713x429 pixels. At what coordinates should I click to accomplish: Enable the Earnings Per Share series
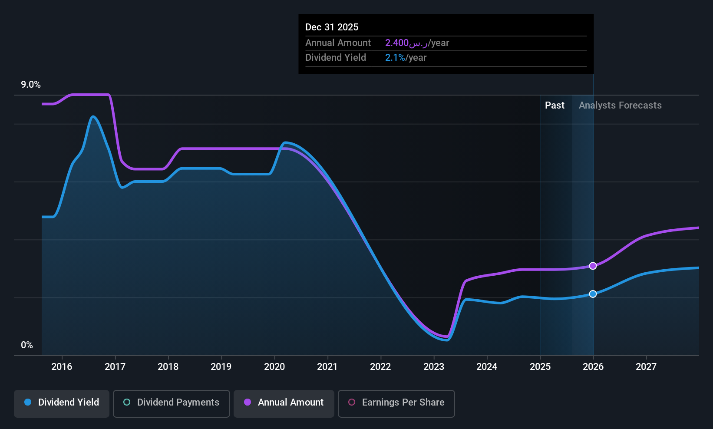(396, 404)
